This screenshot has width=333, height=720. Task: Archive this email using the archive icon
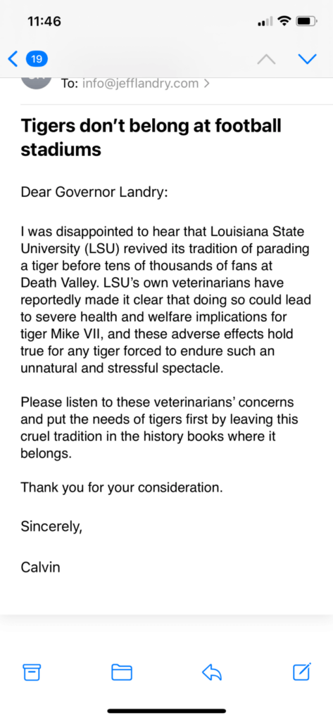[x=32, y=672]
